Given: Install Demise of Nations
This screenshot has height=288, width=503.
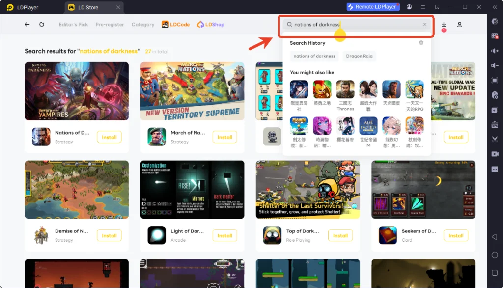Looking at the screenshot, I should (109, 236).
